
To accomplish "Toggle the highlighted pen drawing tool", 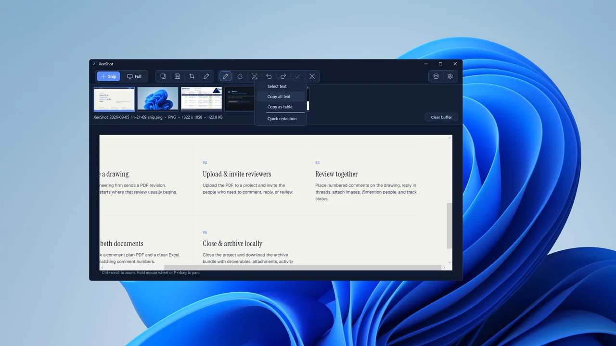I will (225, 76).
